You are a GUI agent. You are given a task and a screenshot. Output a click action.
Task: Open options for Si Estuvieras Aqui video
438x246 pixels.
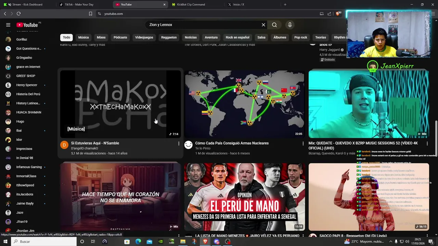[179, 143]
